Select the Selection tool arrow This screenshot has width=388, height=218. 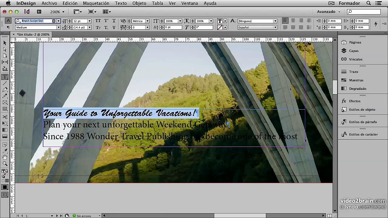[x=5, y=43]
